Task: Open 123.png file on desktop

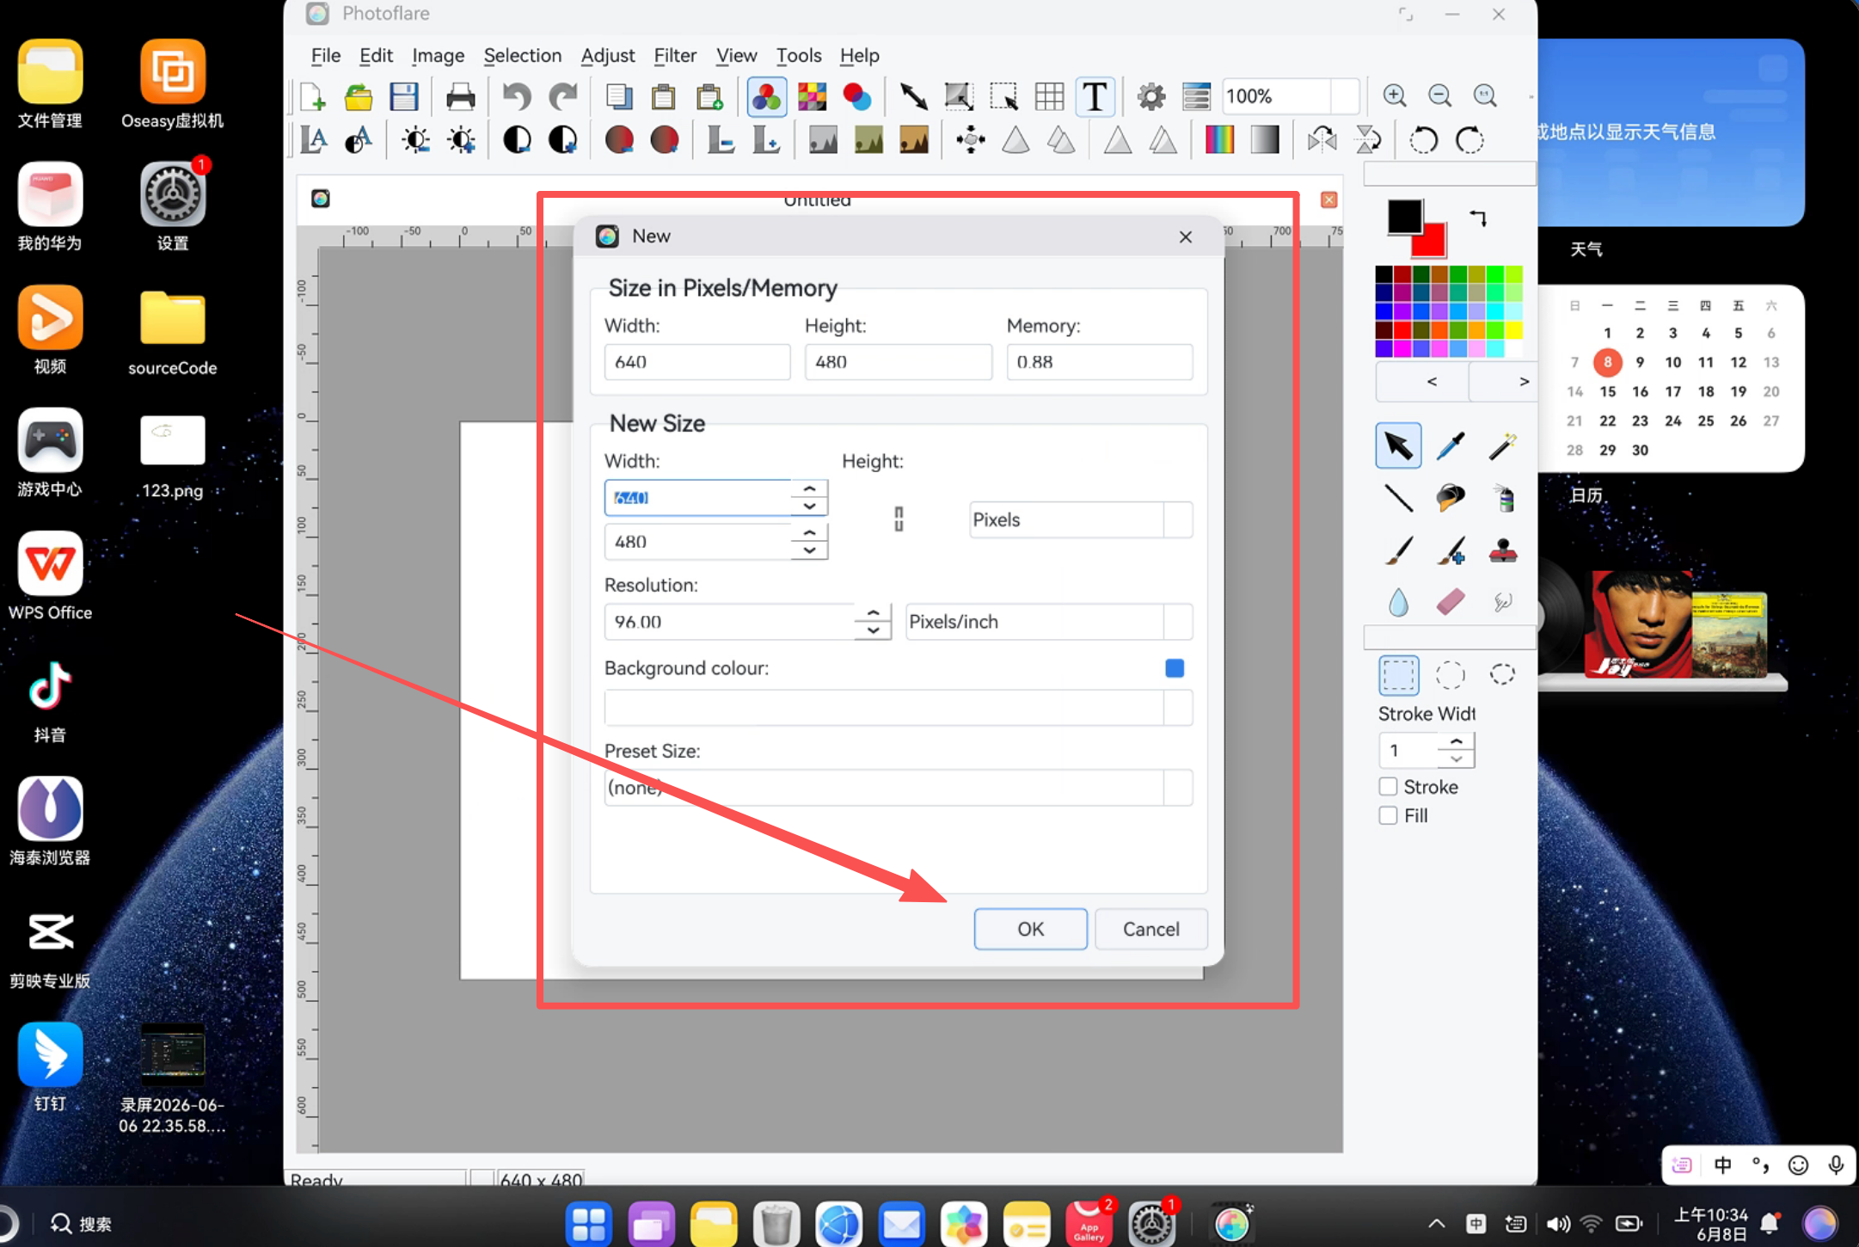Action: [173, 456]
